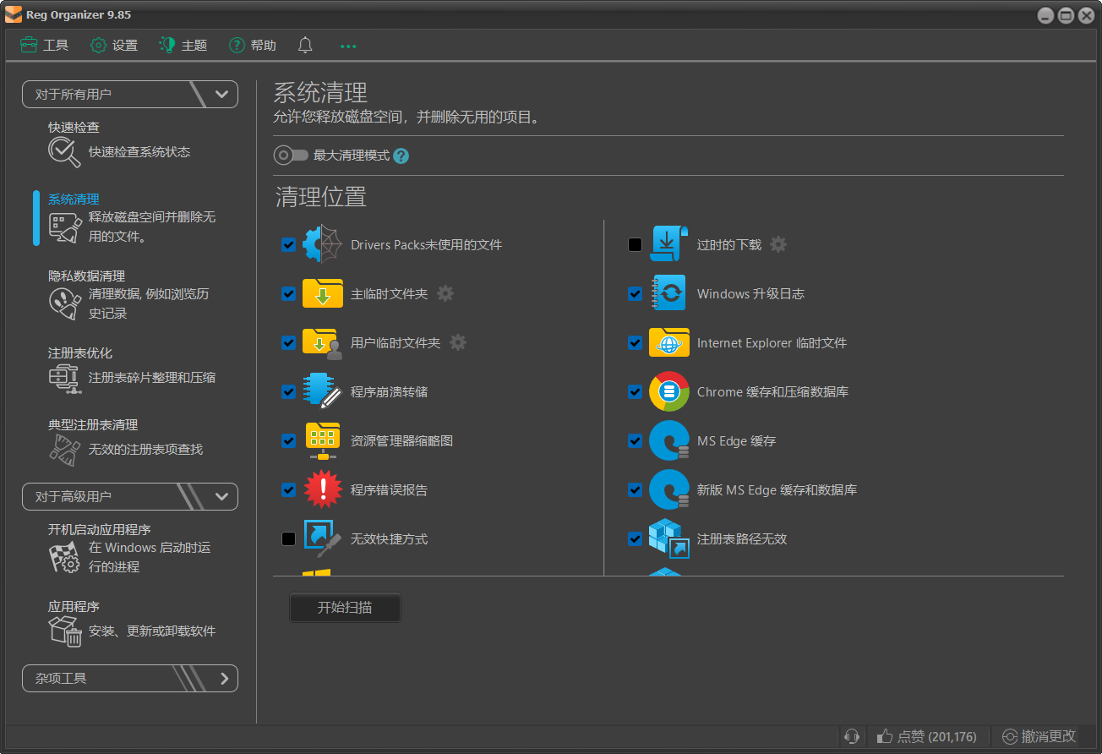The height and width of the screenshot is (754, 1102).
Task: Expand the 杂项工具 section
Action: [130, 678]
